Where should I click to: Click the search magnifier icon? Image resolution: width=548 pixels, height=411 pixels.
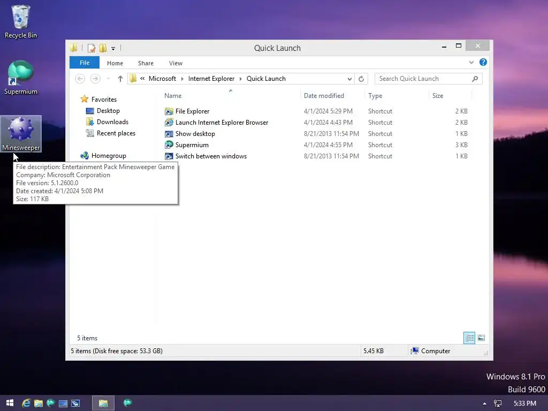[x=475, y=79]
